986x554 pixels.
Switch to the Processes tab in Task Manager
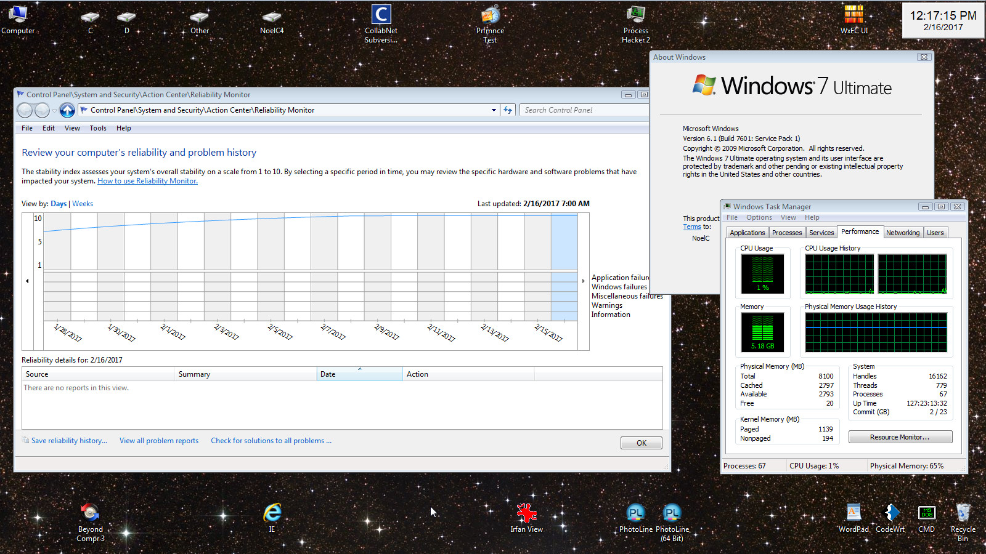click(787, 233)
